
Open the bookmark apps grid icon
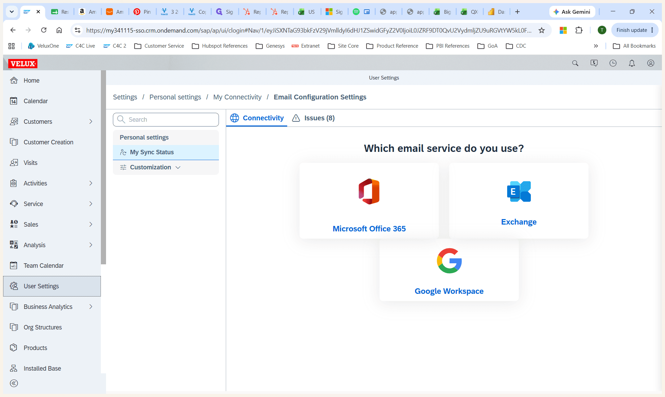11,46
